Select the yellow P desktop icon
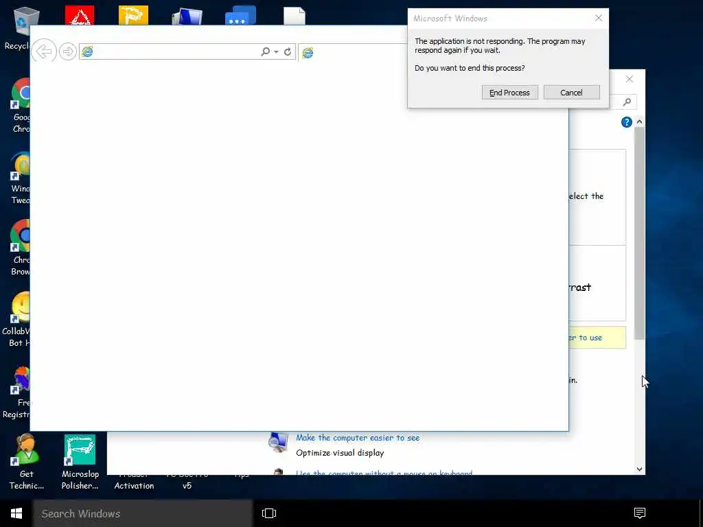Viewport: 703px width, 527px height. [134, 15]
